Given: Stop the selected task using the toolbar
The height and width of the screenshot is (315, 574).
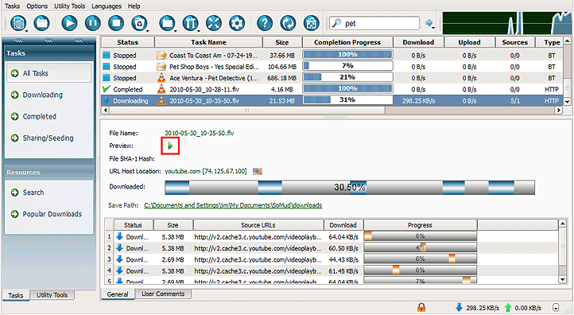Looking at the screenshot, I should tap(116, 23).
